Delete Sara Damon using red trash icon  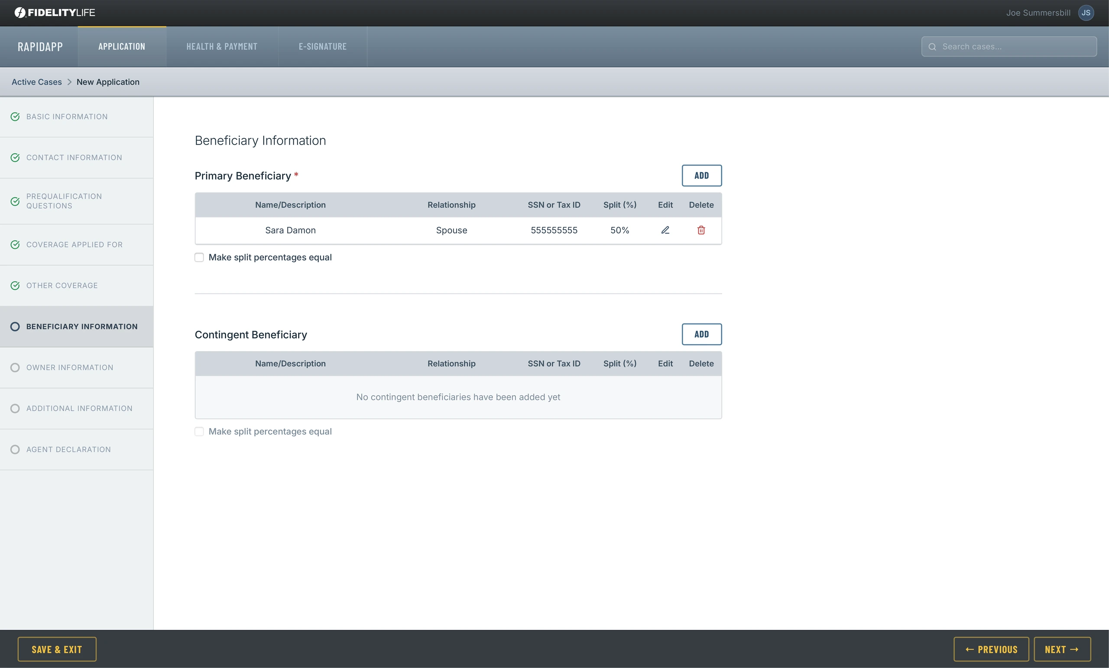coord(701,230)
